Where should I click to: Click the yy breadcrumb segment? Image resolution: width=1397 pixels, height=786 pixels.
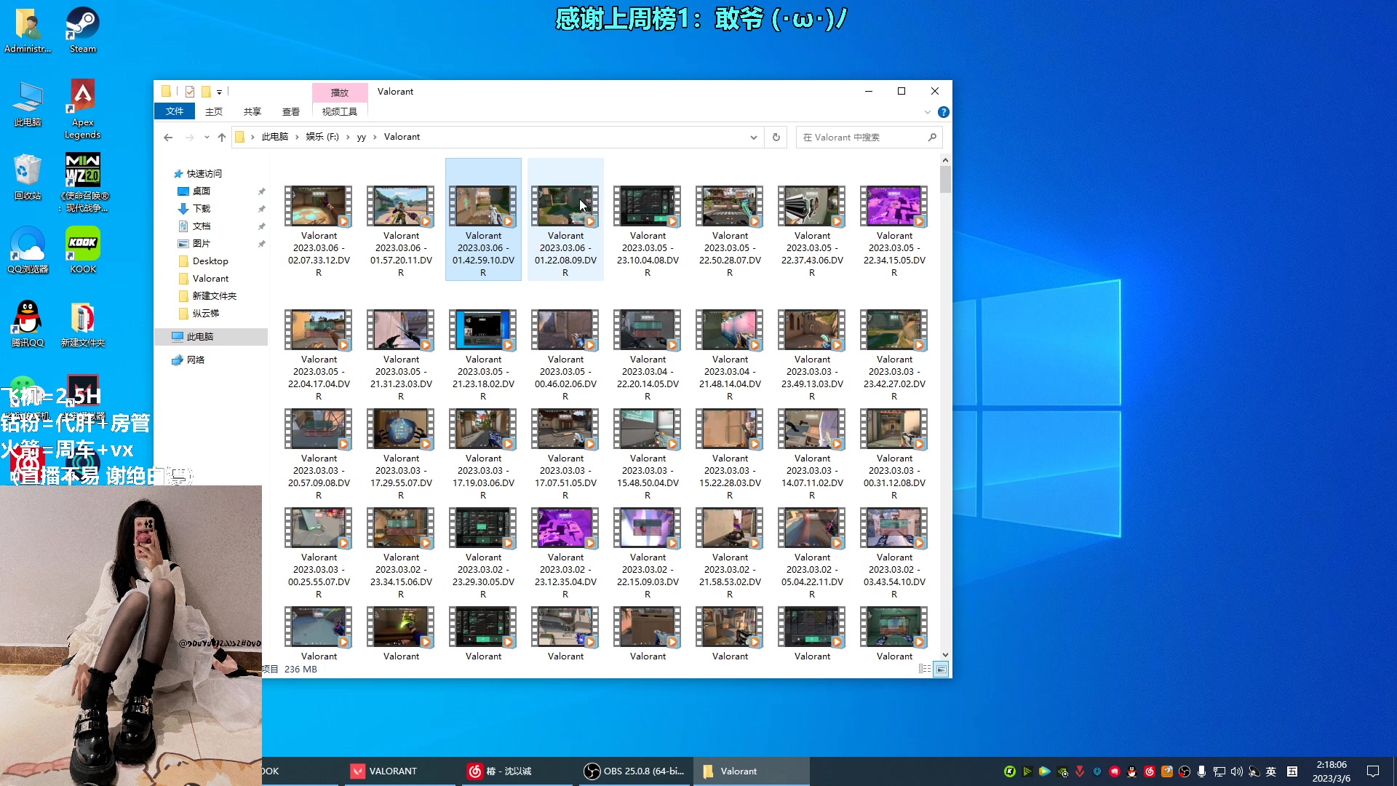pos(361,137)
